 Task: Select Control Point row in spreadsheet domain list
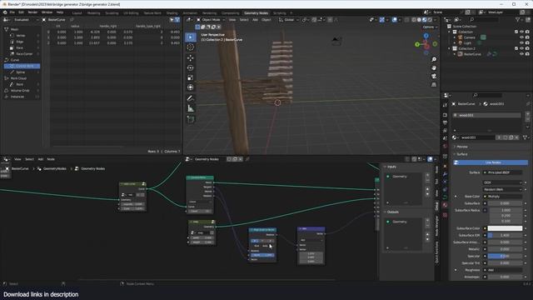pyautogui.click(x=22, y=66)
